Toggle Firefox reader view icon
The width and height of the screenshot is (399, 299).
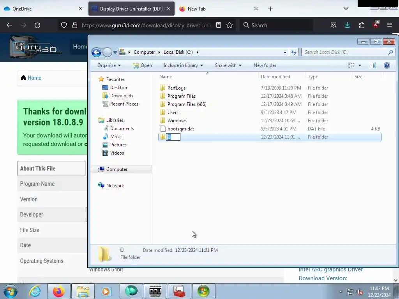click(x=218, y=25)
